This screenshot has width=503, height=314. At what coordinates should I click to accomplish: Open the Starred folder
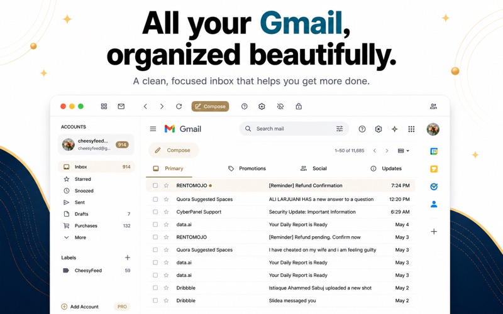97,179
